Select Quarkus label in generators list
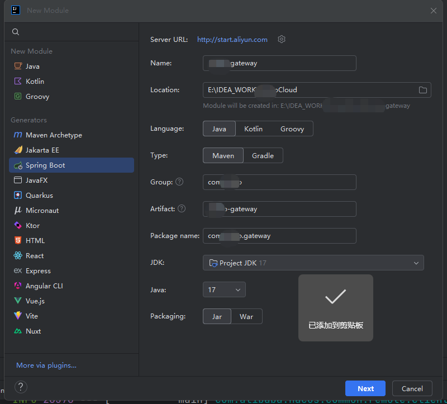The width and height of the screenshot is (447, 404). tap(39, 196)
